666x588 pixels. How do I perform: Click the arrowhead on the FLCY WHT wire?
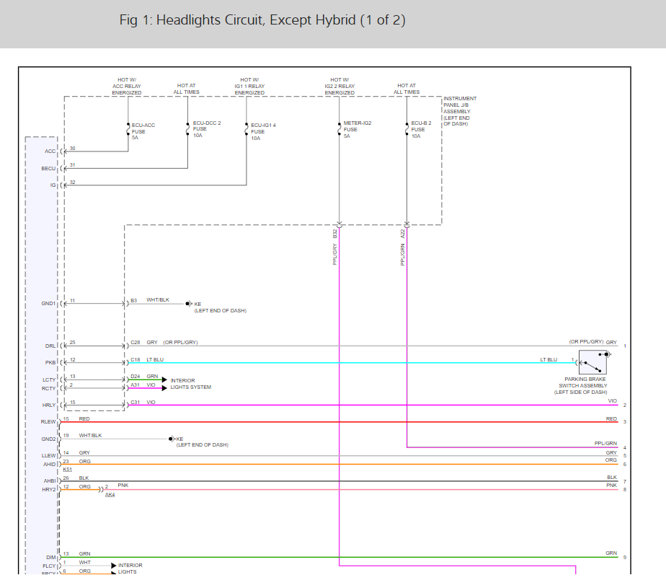pyautogui.click(x=113, y=566)
